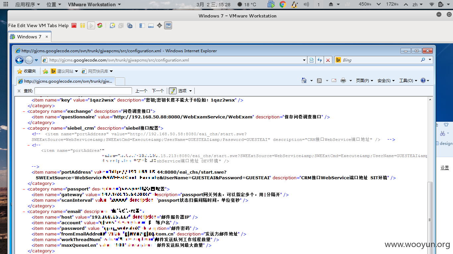Viewport: 453px width, 254px height.
Task: Open the VMware Help menu
Action: 63,25
